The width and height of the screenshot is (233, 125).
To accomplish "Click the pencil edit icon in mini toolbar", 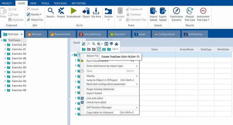I will pos(84,44).
